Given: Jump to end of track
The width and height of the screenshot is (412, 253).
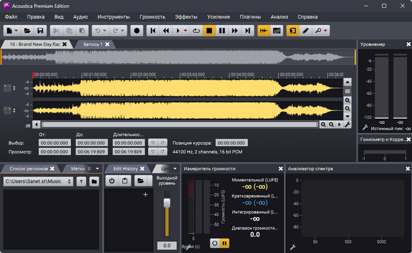Looking at the screenshot, I should pos(247,31).
